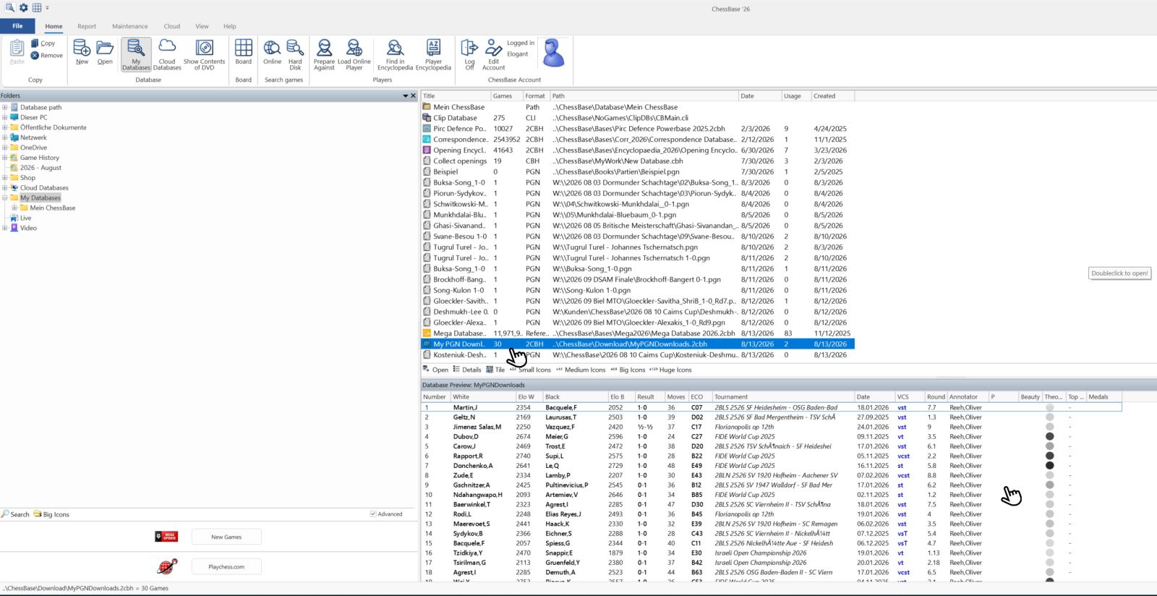The width and height of the screenshot is (1157, 596).
Task: Select the Shop folder in tree
Action: [27, 178]
